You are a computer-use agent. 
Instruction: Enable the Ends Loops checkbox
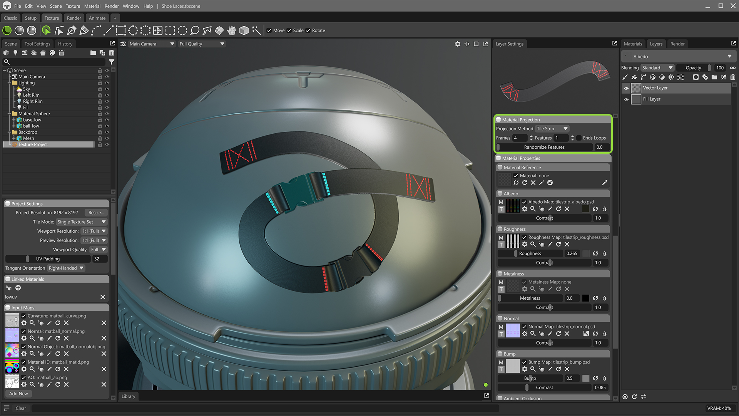click(x=579, y=138)
